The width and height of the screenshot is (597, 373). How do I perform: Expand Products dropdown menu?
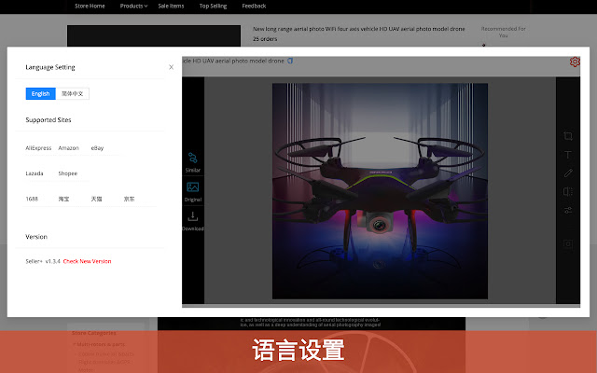point(133,7)
